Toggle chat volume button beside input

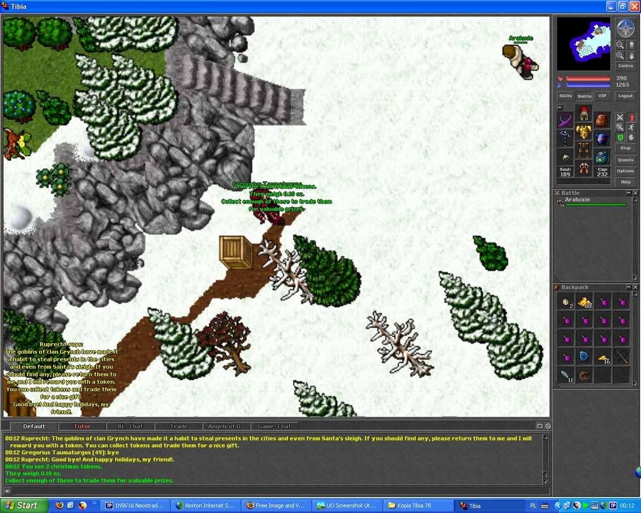[x=7, y=490]
